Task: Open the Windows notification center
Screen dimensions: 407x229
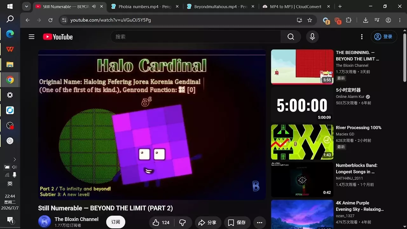Action: 10,220
